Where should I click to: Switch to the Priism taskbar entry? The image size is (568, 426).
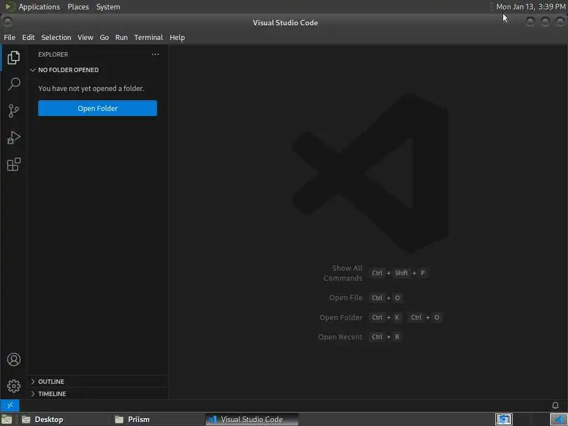tap(158, 419)
